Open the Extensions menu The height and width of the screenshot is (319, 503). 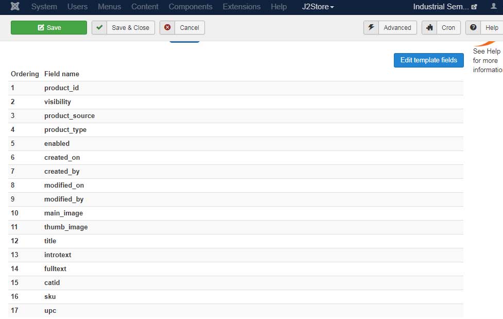pos(241,7)
